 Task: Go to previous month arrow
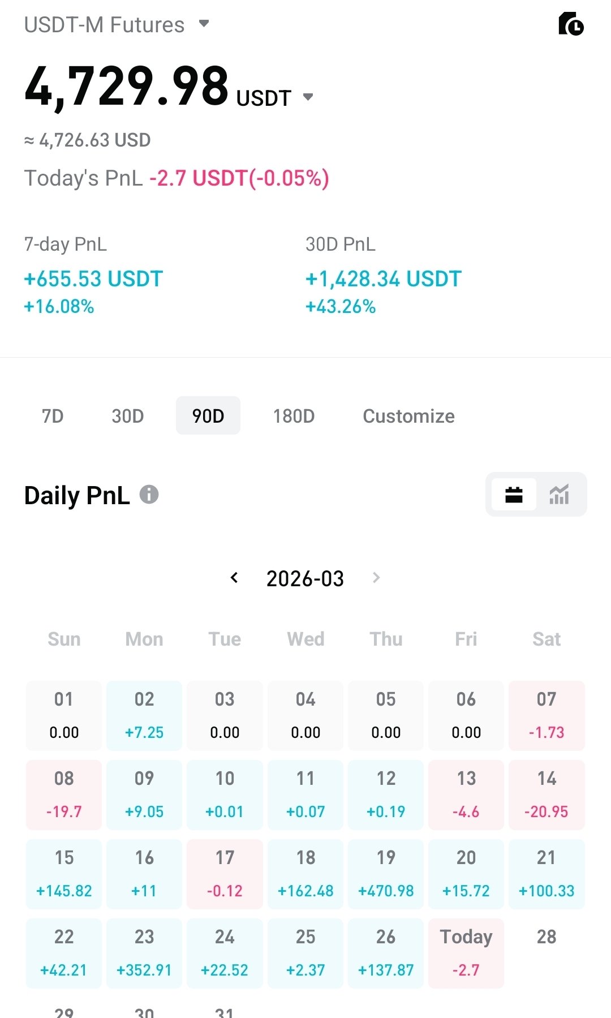(234, 578)
